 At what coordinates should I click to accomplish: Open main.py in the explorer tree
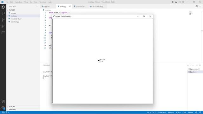14,16
